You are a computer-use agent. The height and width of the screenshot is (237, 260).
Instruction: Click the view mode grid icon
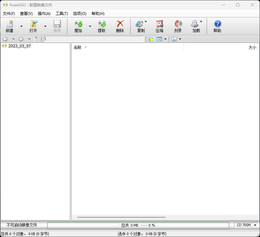pos(160,39)
